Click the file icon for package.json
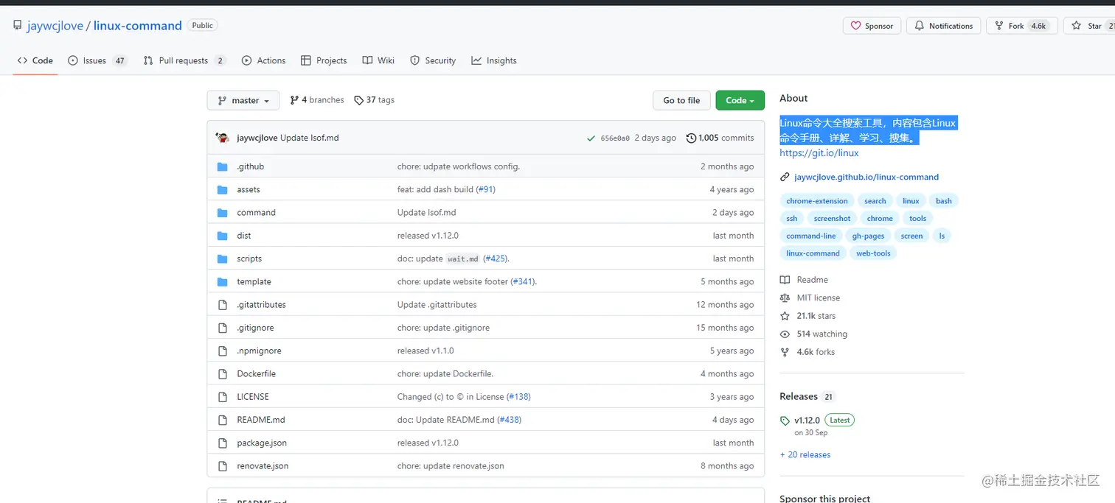The height and width of the screenshot is (503, 1115). 223,443
